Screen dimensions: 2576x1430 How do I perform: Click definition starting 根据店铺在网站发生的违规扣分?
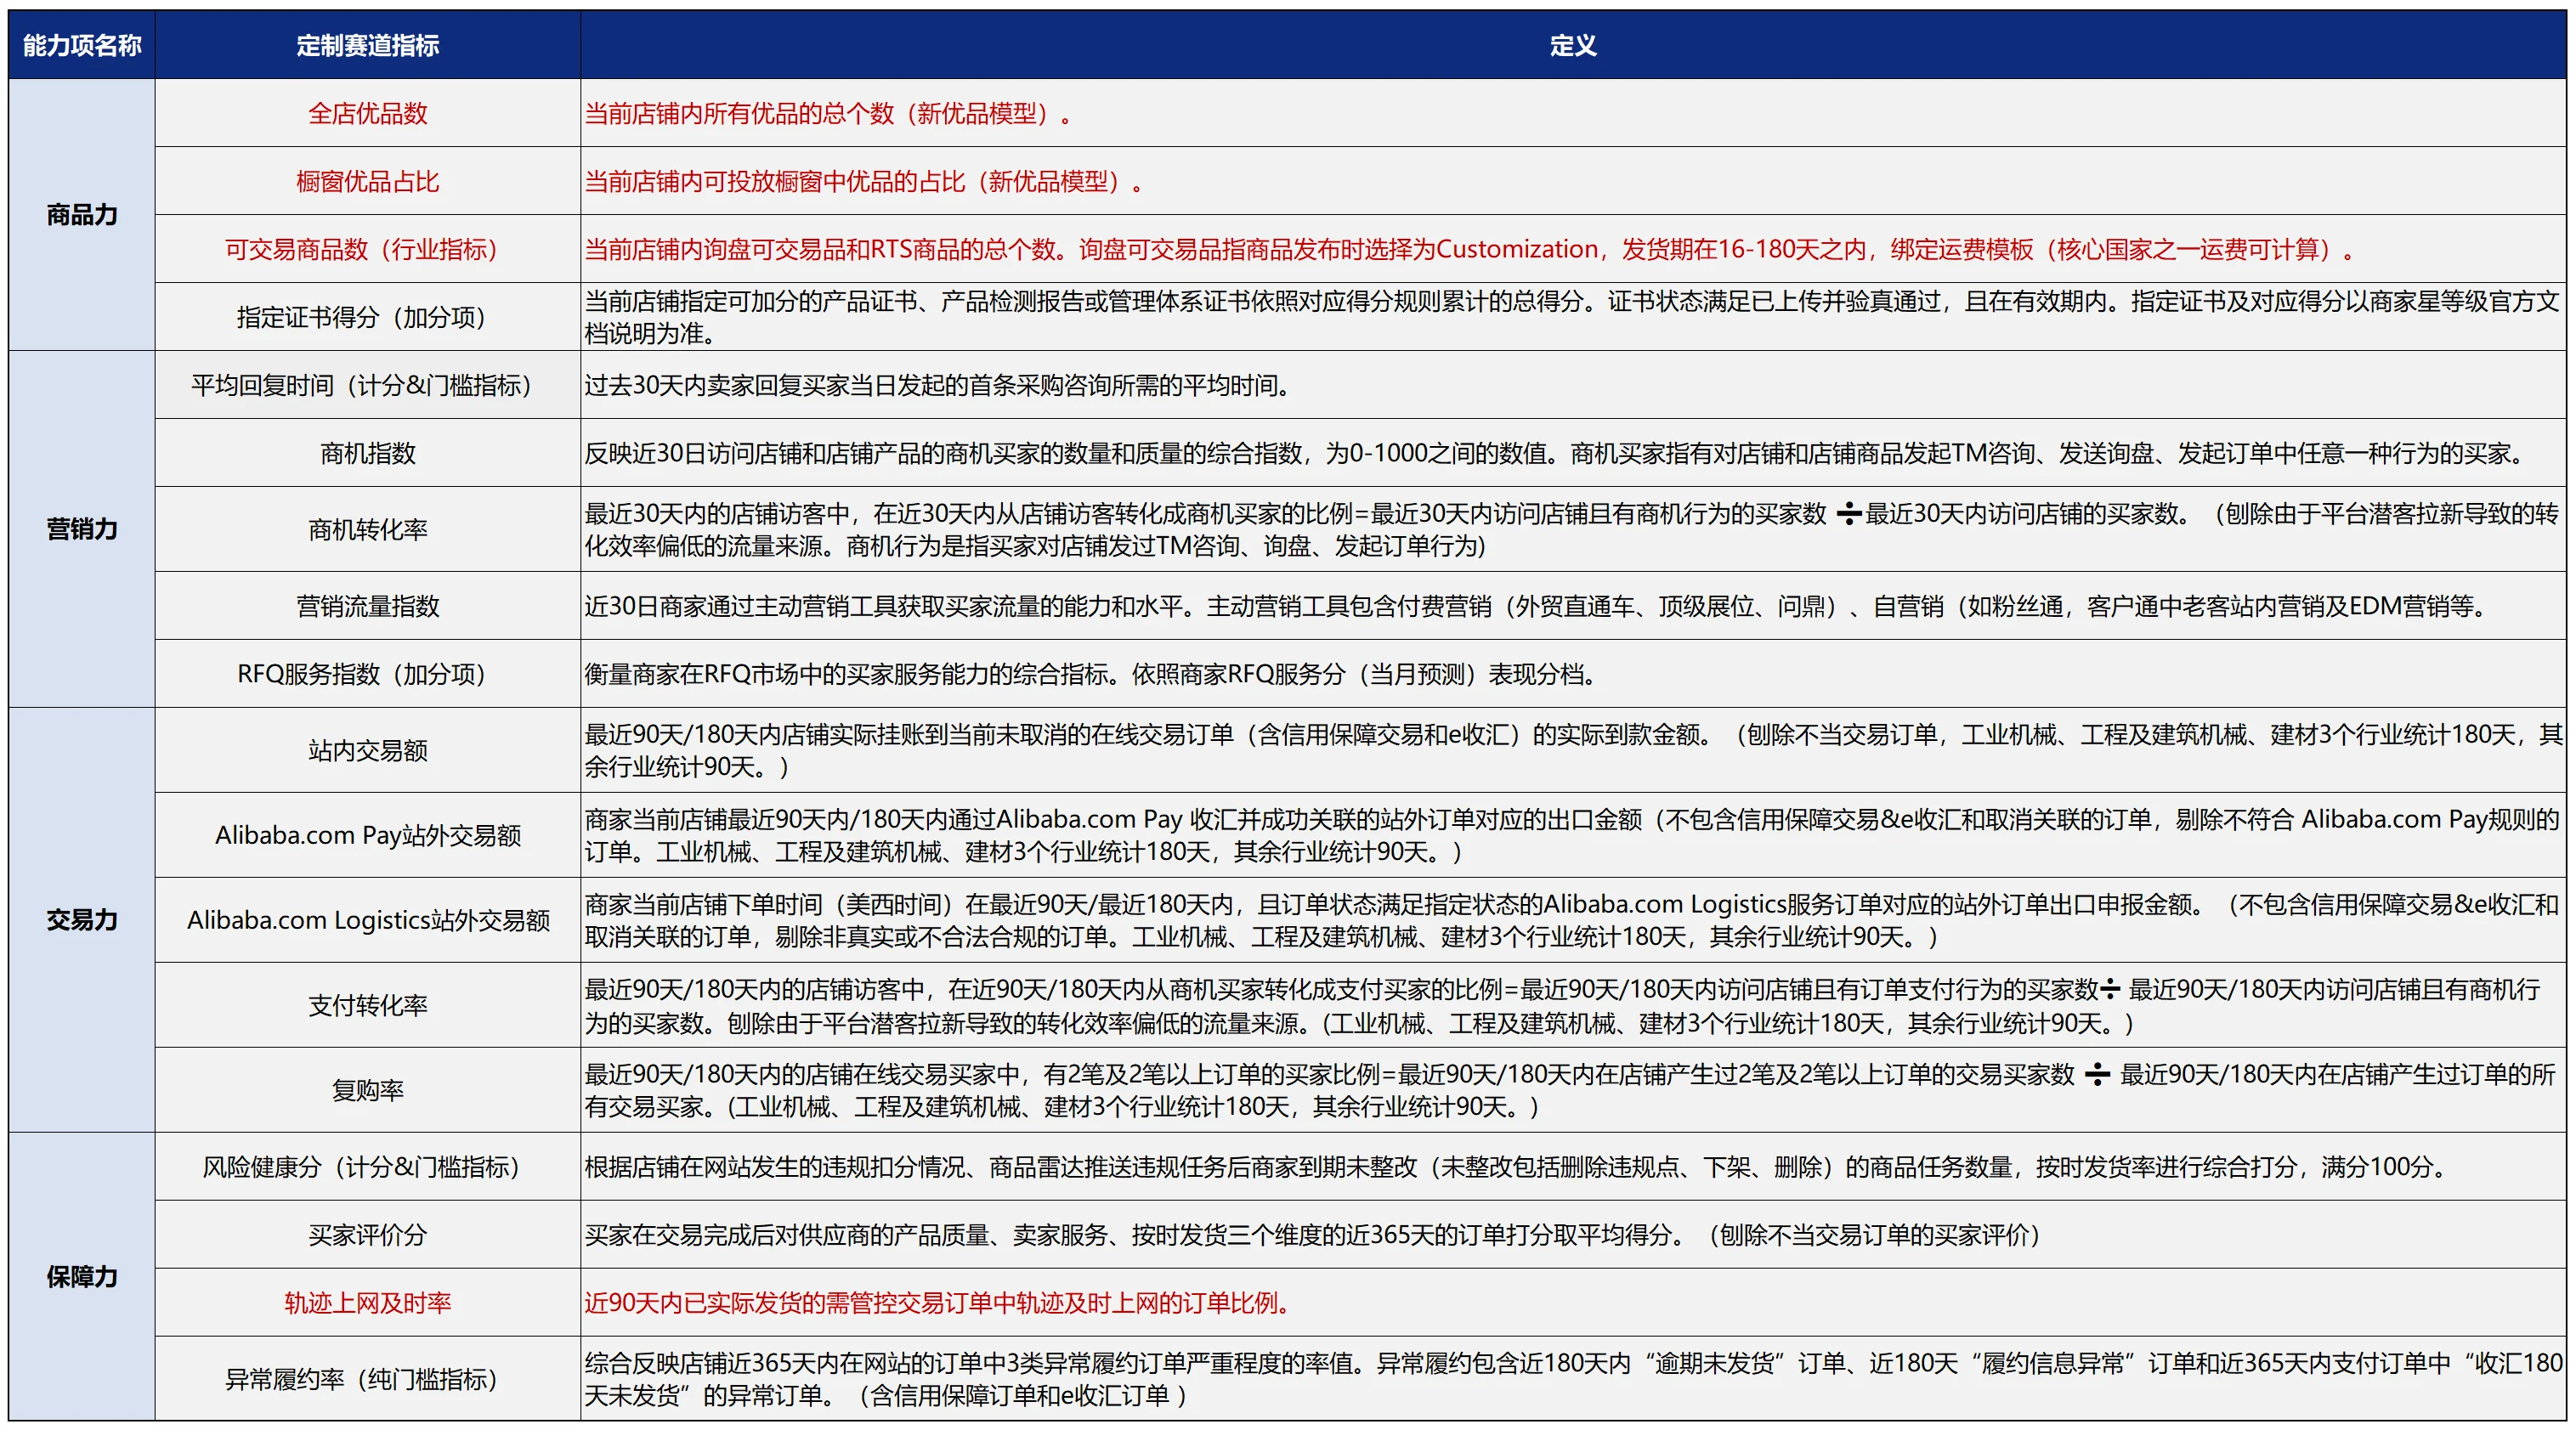coord(1573,1167)
